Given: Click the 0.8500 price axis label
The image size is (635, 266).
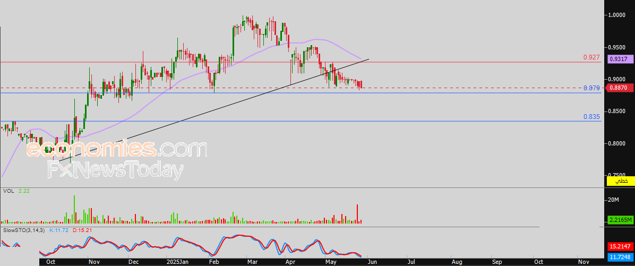Looking at the screenshot, I should (x=617, y=110).
